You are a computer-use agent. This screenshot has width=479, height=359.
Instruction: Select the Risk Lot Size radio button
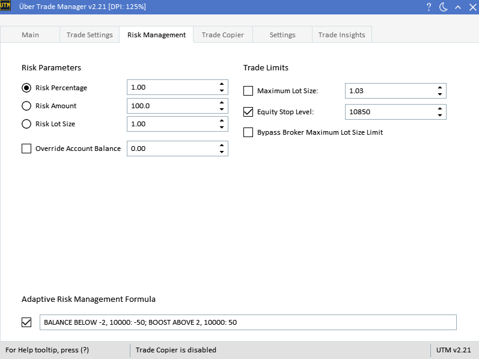(26, 124)
